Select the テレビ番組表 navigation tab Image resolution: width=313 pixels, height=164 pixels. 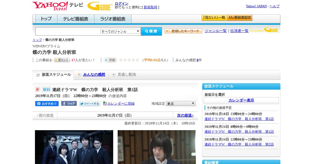point(76,19)
